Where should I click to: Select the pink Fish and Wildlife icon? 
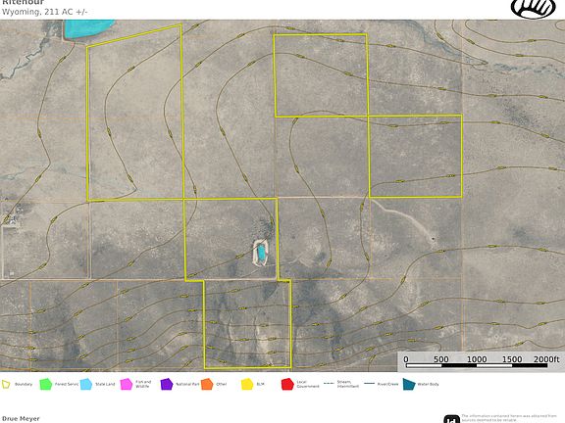[127, 384]
